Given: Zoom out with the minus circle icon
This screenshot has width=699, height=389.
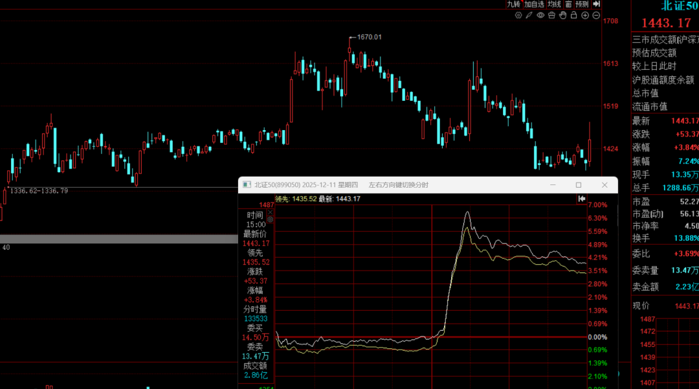Looking at the screenshot, I should (x=596, y=15).
